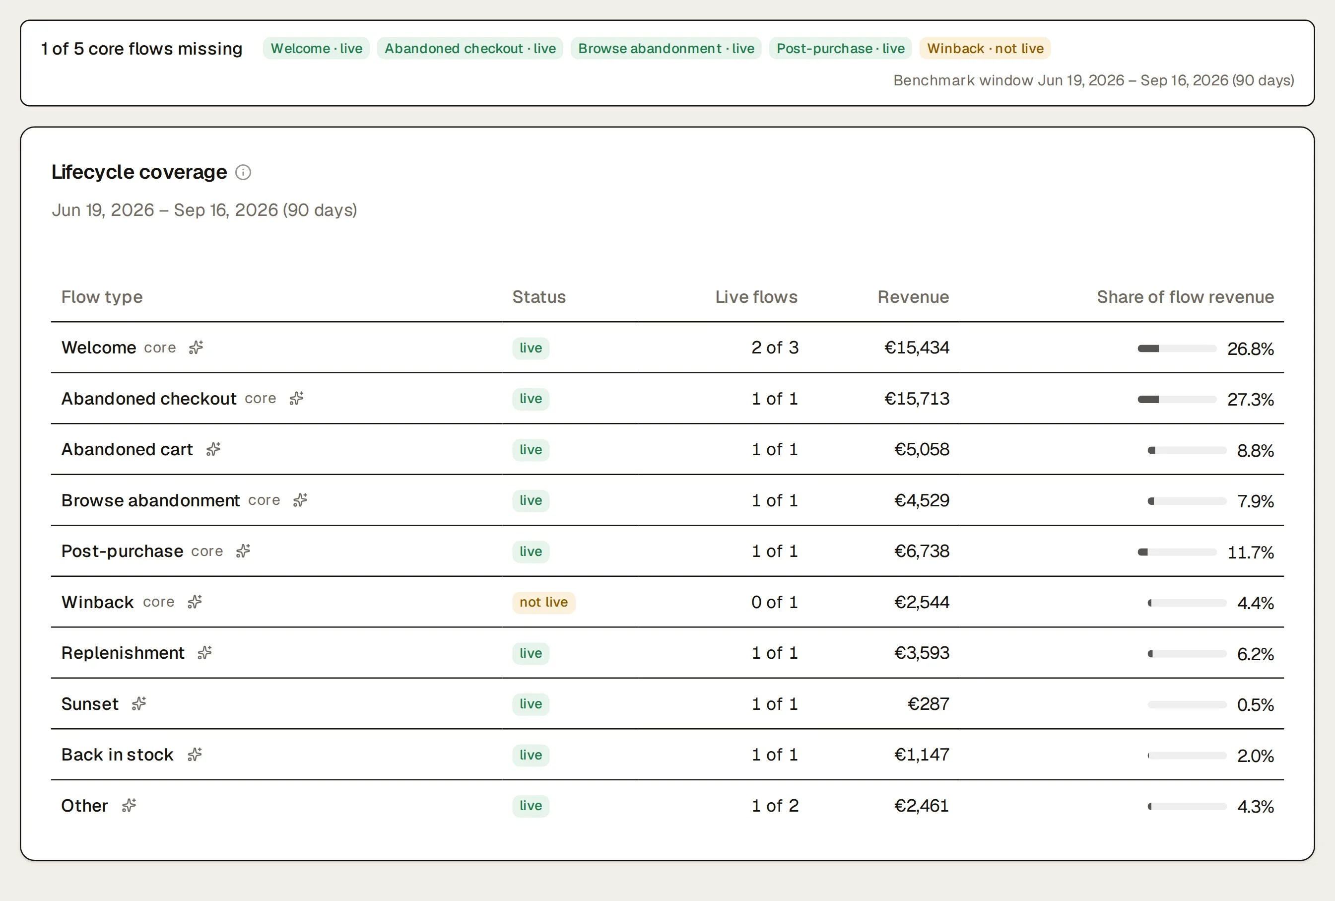The image size is (1335, 901).
Task: Click the Flow type column header
Action: click(102, 297)
